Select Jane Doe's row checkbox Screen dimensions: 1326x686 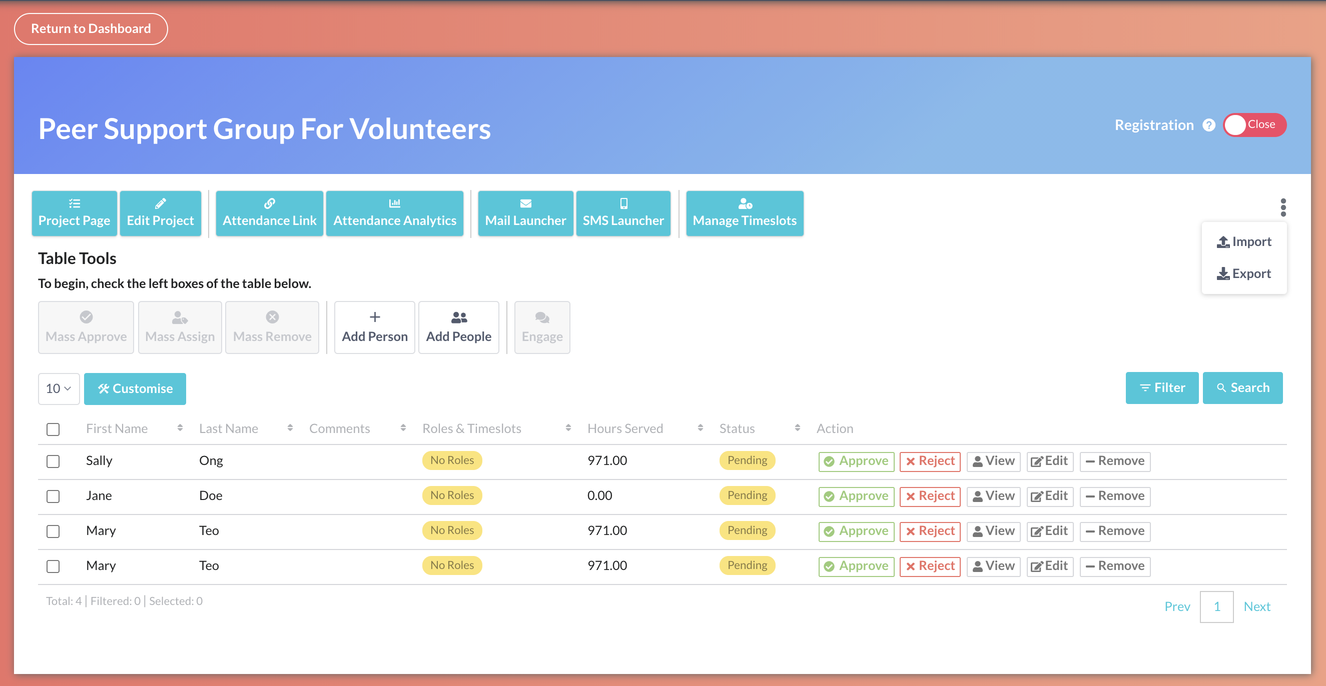click(53, 496)
